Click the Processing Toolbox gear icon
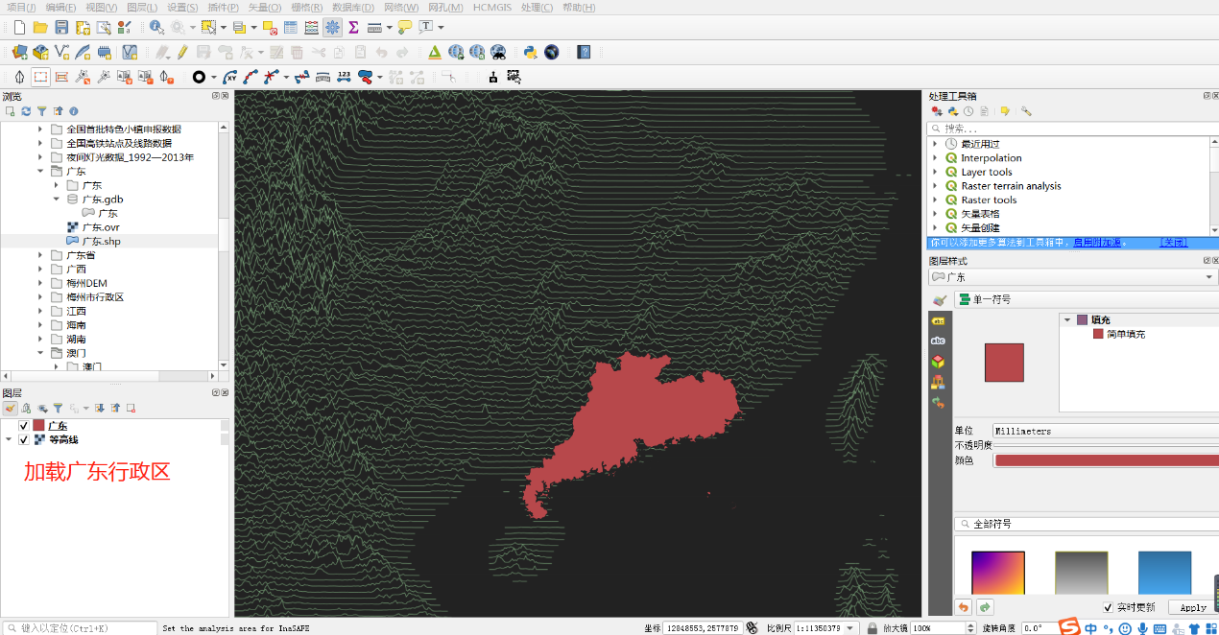The image size is (1219, 635). point(332,28)
